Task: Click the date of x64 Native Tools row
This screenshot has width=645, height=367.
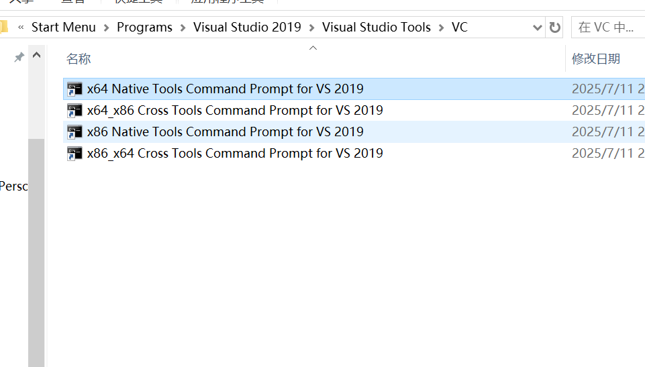Action: [608, 89]
